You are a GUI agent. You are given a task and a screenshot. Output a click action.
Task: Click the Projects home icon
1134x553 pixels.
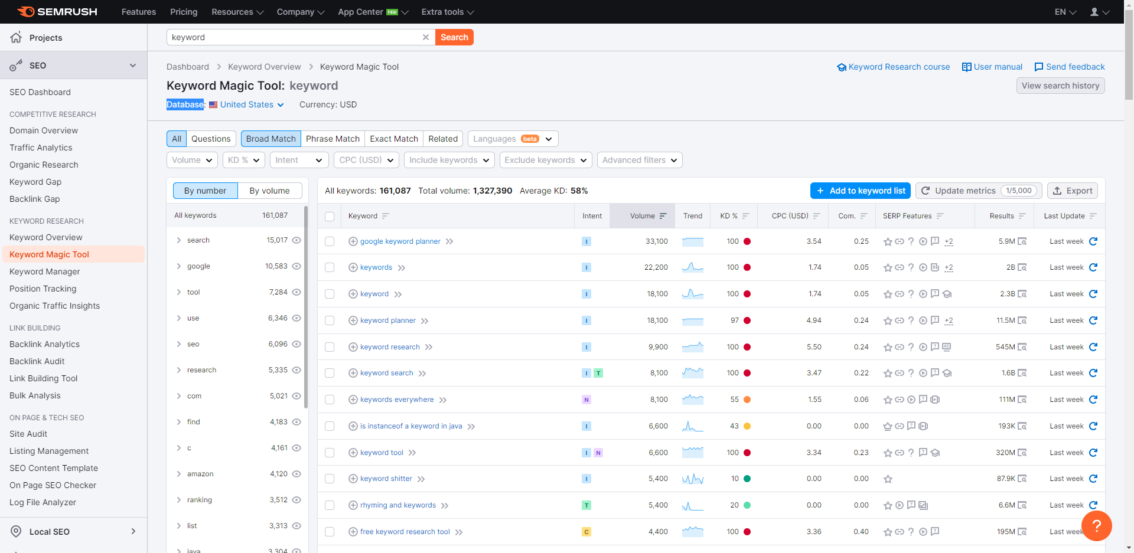click(x=16, y=37)
